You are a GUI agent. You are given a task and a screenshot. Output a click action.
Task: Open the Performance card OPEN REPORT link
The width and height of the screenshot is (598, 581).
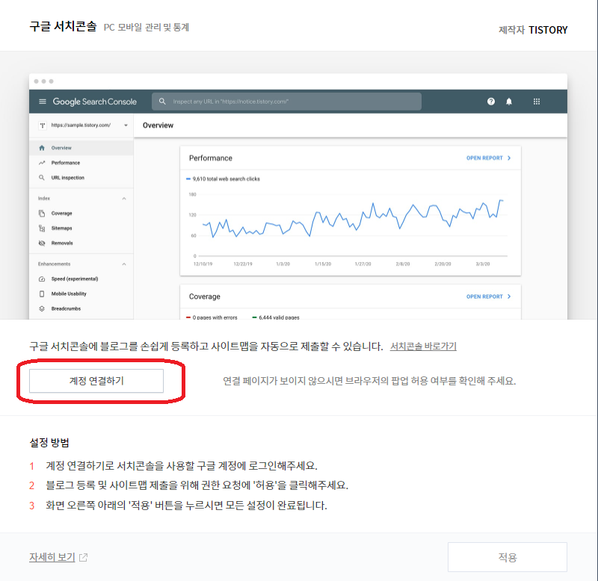488,158
